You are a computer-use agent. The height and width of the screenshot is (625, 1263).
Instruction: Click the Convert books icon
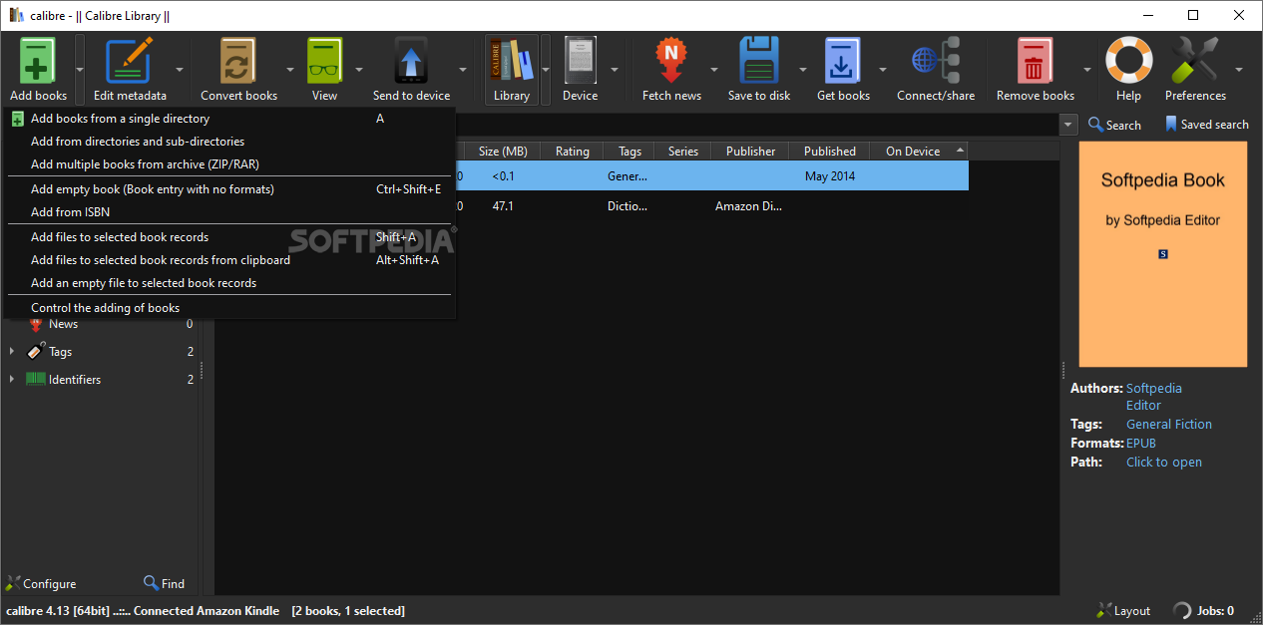238,61
